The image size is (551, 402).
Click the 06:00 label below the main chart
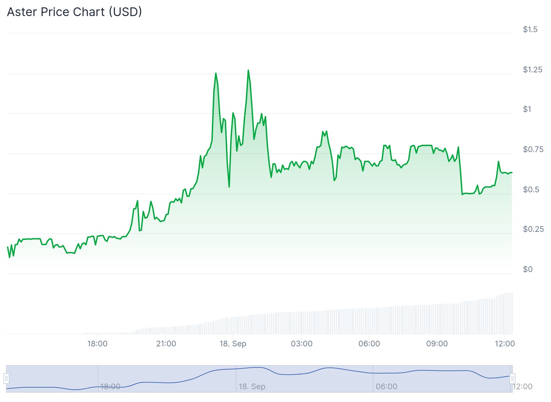(x=369, y=344)
